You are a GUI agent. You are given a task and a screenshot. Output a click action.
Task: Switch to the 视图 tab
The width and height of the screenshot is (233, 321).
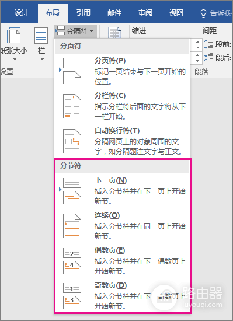(x=176, y=13)
